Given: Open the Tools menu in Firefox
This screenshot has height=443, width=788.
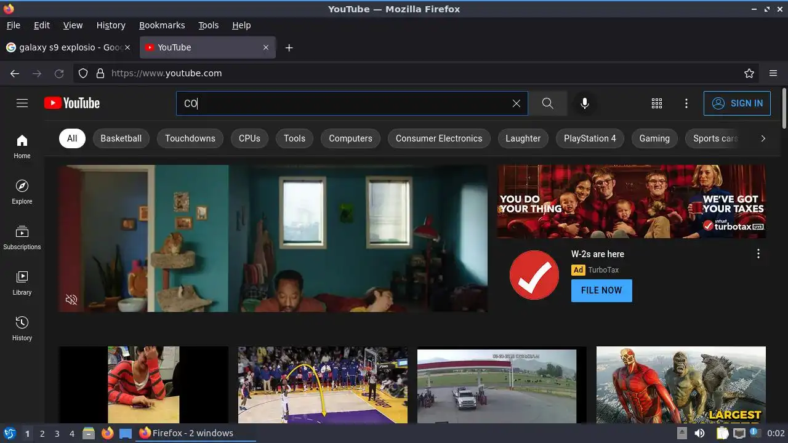Looking at the screenshot, I should [x=208, y=25].
